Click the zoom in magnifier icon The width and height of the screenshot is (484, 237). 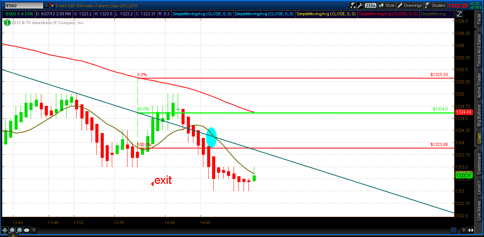pos(12,230)
